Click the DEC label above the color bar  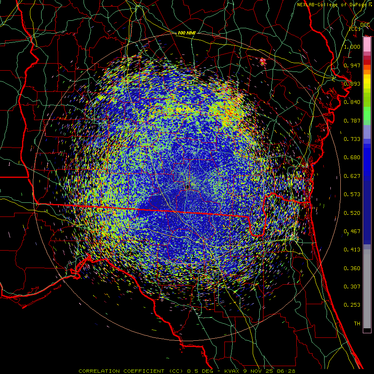tap(365, 25)
